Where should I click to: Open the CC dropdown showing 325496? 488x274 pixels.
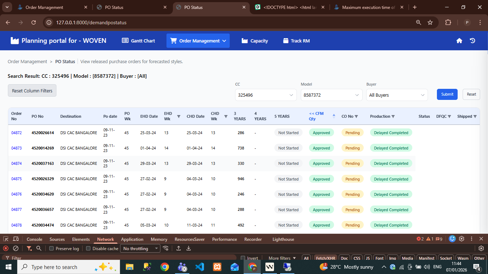(265, 95)
